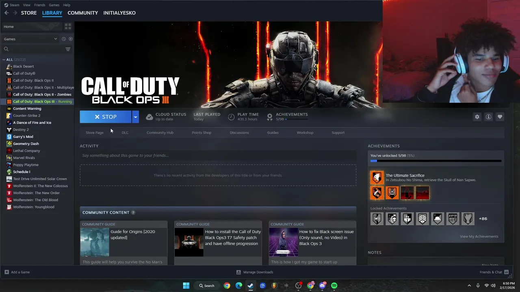Image resolution: width=520 pixels, height=292 pixels.
Task: Open Discord from the taskbar
Action: [x=323, y=286]
